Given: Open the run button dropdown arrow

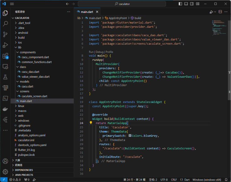Looking at the screenshot, I should click(x=215, y=12).
